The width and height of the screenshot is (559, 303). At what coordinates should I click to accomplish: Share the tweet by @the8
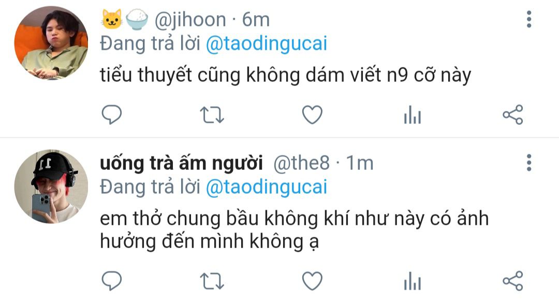[512, 281]
